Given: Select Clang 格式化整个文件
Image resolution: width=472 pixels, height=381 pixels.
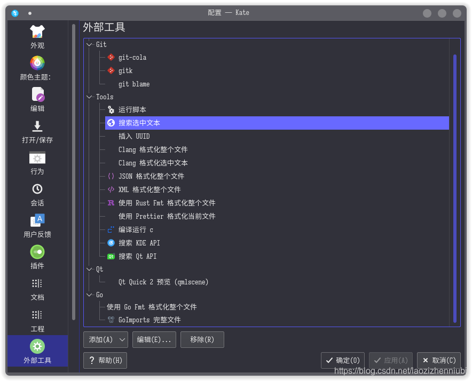Looking at the screenshot, I should (153, 149).
